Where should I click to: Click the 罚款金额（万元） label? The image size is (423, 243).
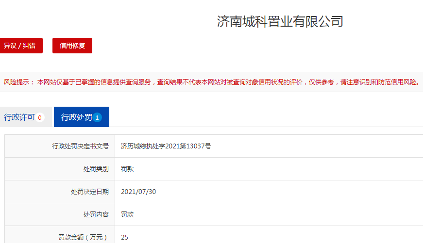pos(83,237)
